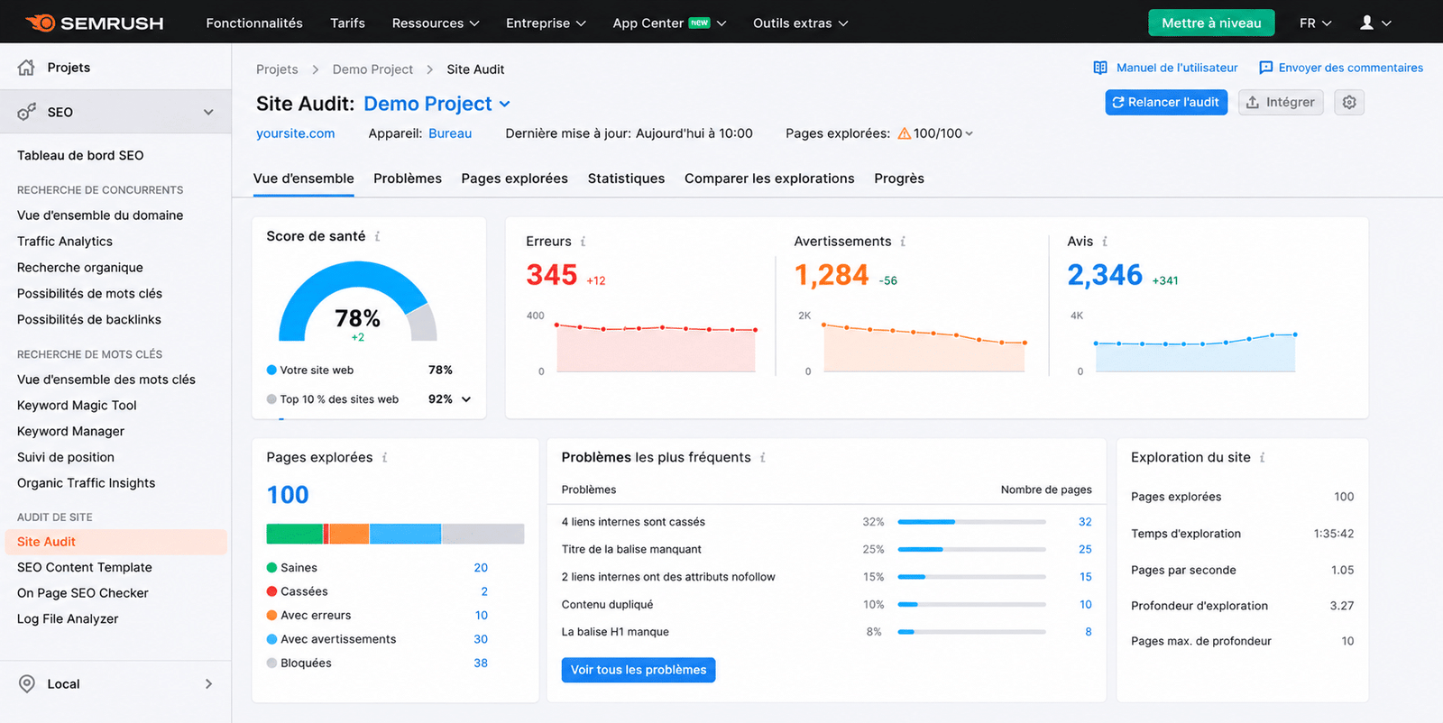This screenshot has width=1443, height=723.
Task: Select Site Audit in sidebar
Action: click(x=115, y=542)
